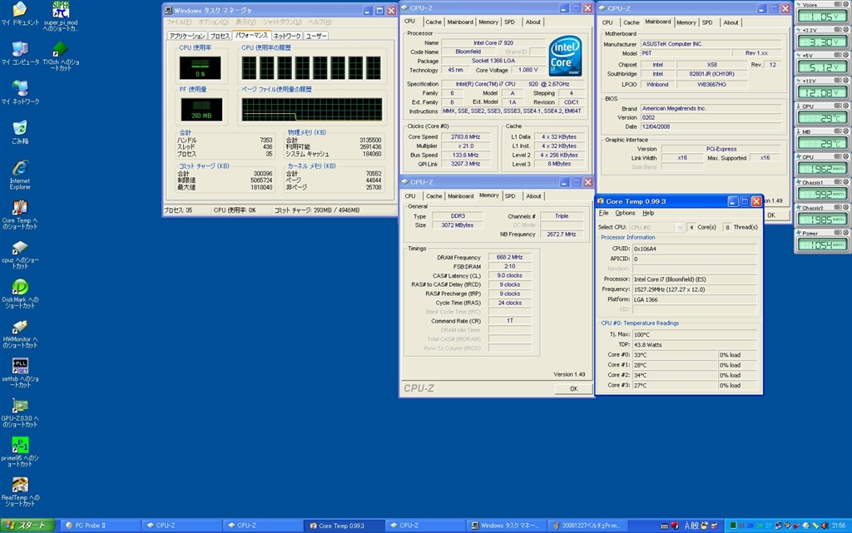Click the Core Speed 2783.8 MHz field
852x533 pixels.
[x=465, y=137]
